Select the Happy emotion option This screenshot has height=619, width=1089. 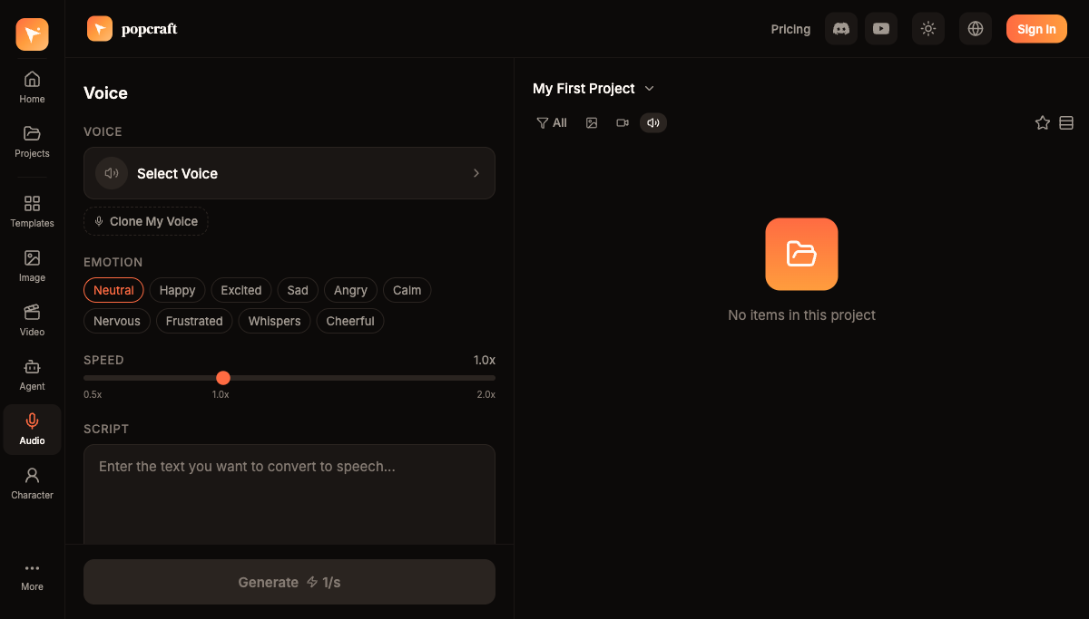tap(177, 290)
